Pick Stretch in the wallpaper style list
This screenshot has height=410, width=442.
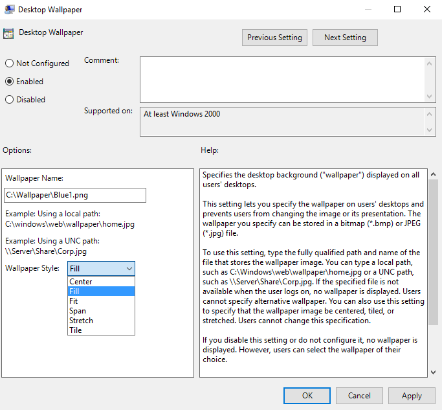(x=81, y=321)
